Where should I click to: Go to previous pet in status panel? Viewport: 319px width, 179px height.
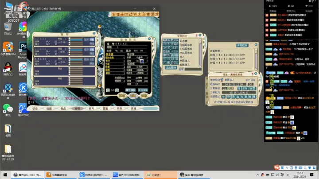pos(108,90)
